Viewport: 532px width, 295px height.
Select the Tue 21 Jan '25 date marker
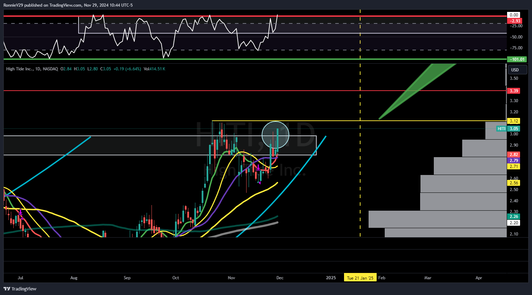[x=360, y=278]
